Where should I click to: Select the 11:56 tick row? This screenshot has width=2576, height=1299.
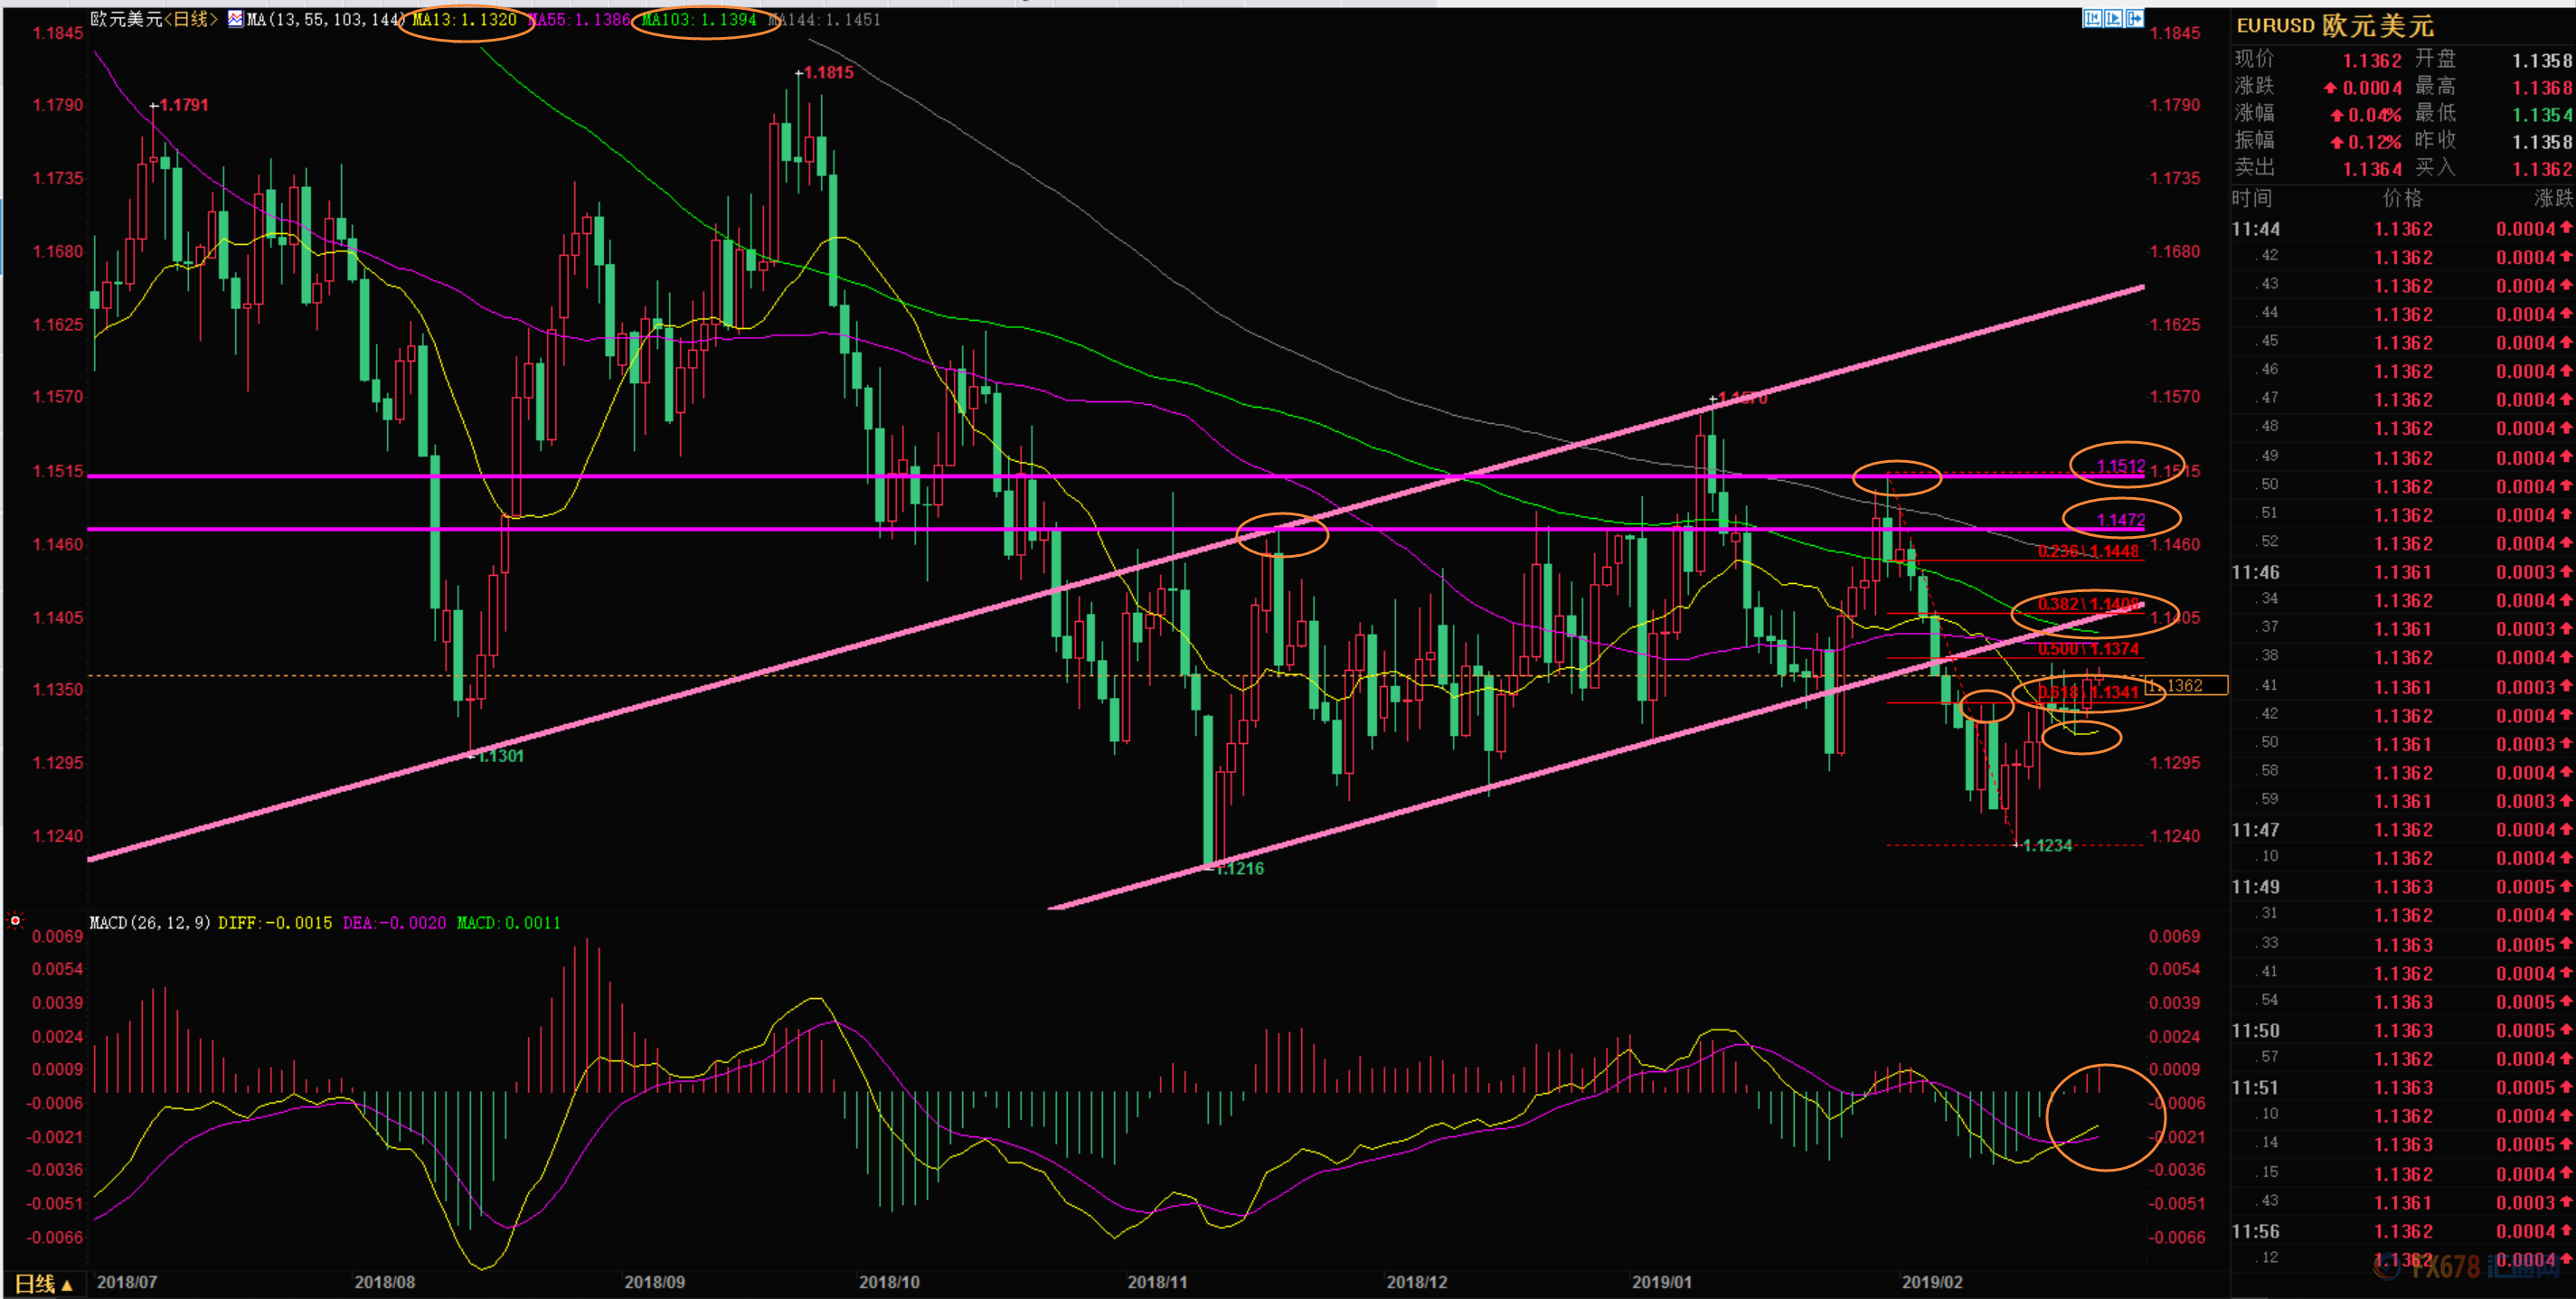(x=2403, y=1231)
